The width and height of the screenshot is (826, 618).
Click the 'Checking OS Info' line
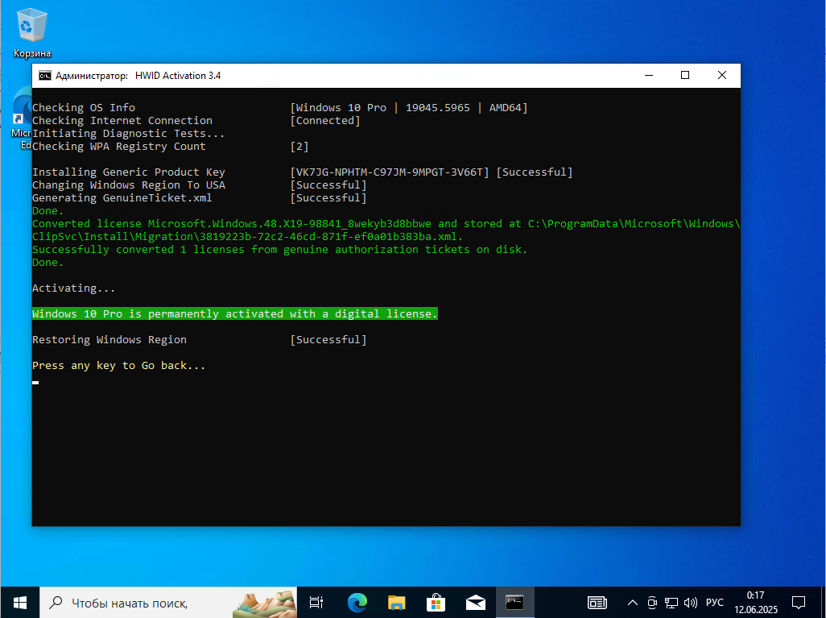pos(84,108)
